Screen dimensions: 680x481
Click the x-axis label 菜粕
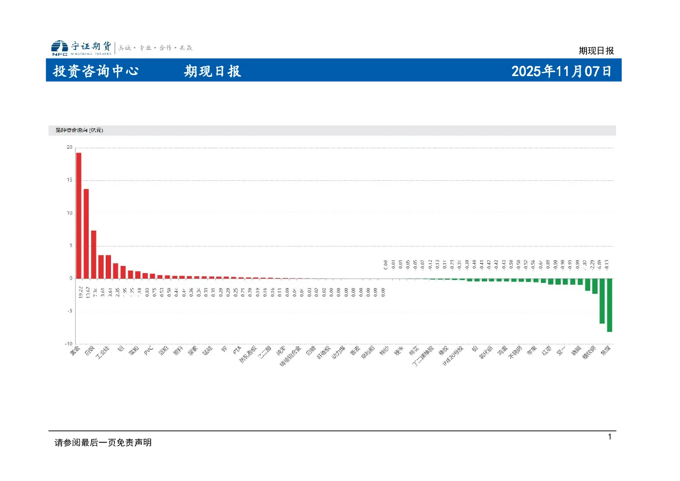click(134, 351)
